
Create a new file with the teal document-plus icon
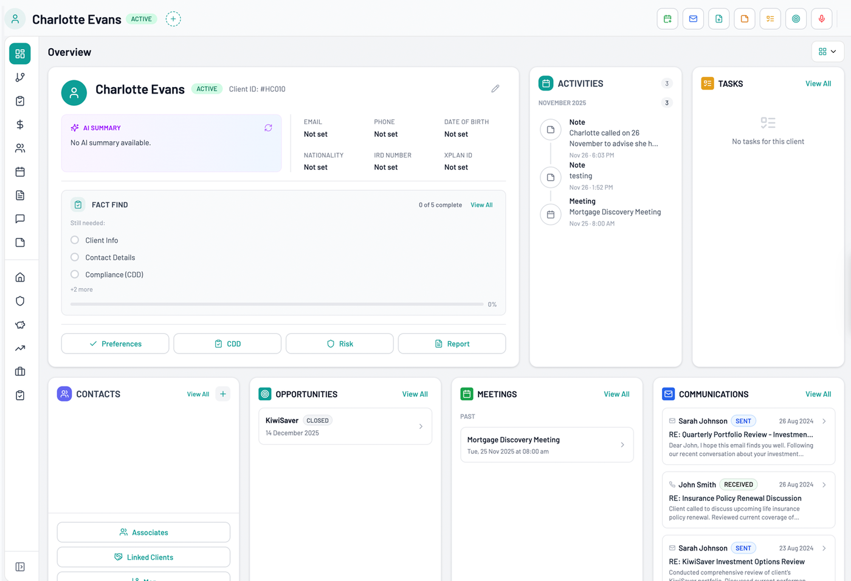pyautogui.click(x=718, y=18)
